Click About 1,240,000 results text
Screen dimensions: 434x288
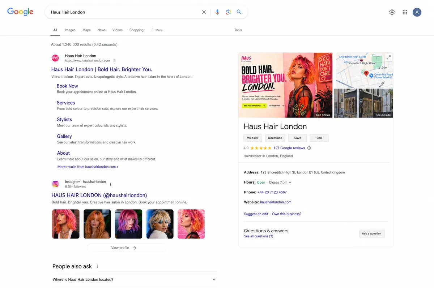click(x=84, y=44)
